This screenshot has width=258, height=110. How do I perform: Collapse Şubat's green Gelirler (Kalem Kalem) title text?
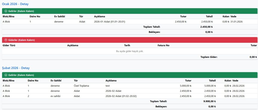[21, 75]
